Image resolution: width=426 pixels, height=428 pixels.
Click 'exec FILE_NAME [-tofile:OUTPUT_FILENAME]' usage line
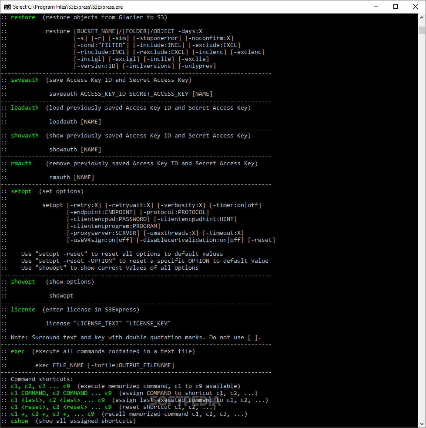[x=105, y=365]
